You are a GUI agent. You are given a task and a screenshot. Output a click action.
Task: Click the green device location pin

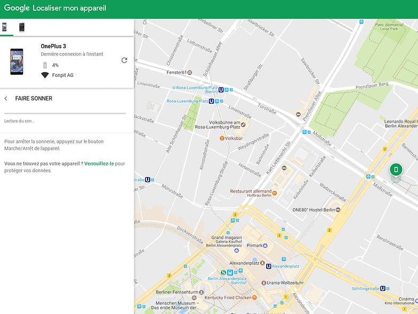396,170
